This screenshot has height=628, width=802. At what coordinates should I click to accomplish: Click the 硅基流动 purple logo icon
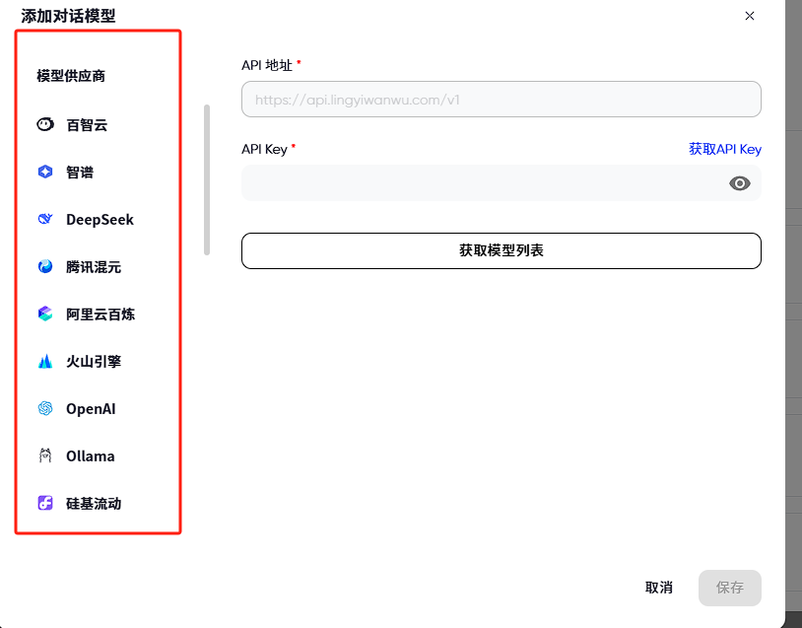[x=45, y=504]
